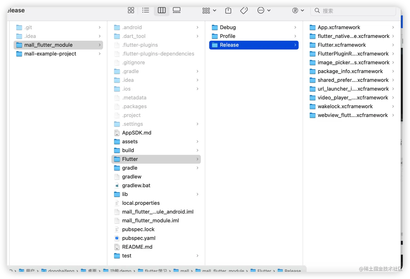Click the Share toolbar icon

[x=228, y=10]
